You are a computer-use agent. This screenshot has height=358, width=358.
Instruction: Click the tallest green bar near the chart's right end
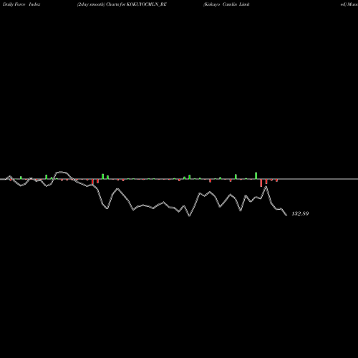pos(256,175)
